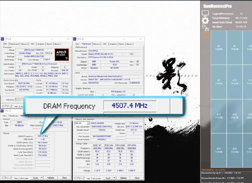Screen dimensions: 252x183
Task: Click the Code Name value Granite Ridge
Action: 25,53
